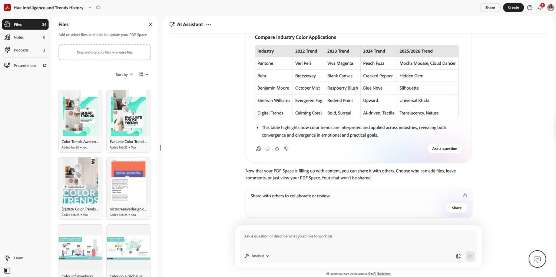Select the Notes tab in sidebar

(25, 37)
